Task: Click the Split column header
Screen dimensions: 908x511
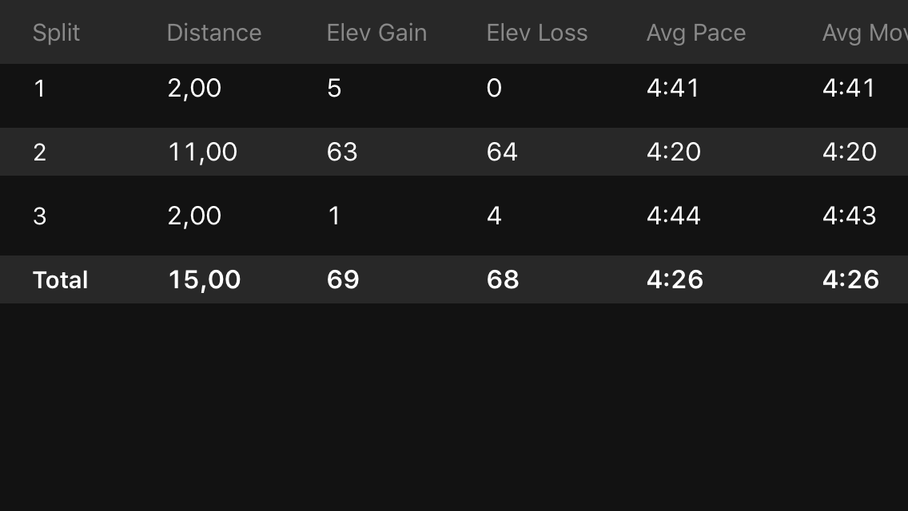Action: click(56, 33)
